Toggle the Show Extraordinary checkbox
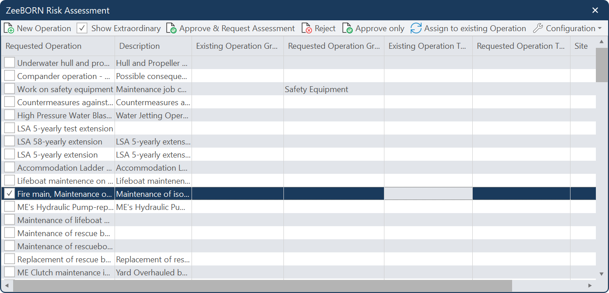The height and width of the screenshot is (293, 609). (82, 28)
